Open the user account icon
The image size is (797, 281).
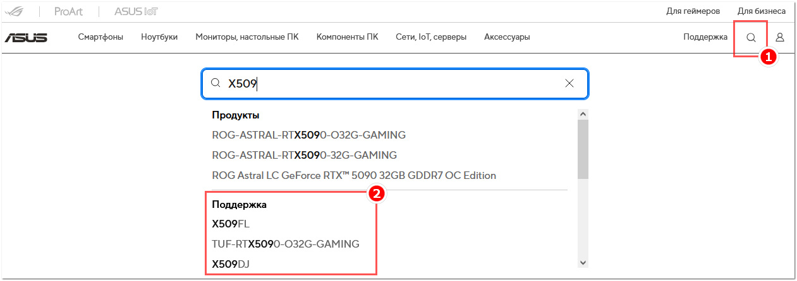(x=780, y=37)
